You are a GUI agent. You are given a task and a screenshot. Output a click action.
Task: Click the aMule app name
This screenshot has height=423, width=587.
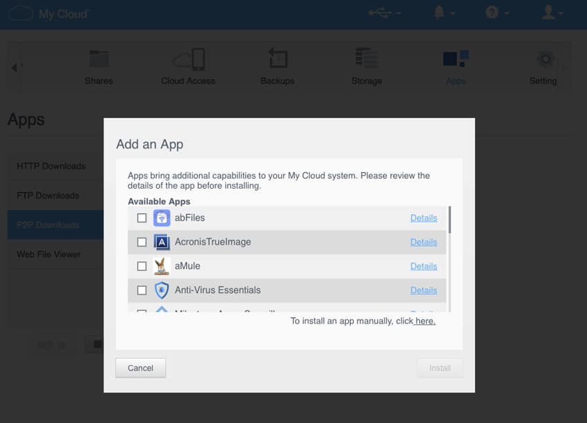(188, 266)
